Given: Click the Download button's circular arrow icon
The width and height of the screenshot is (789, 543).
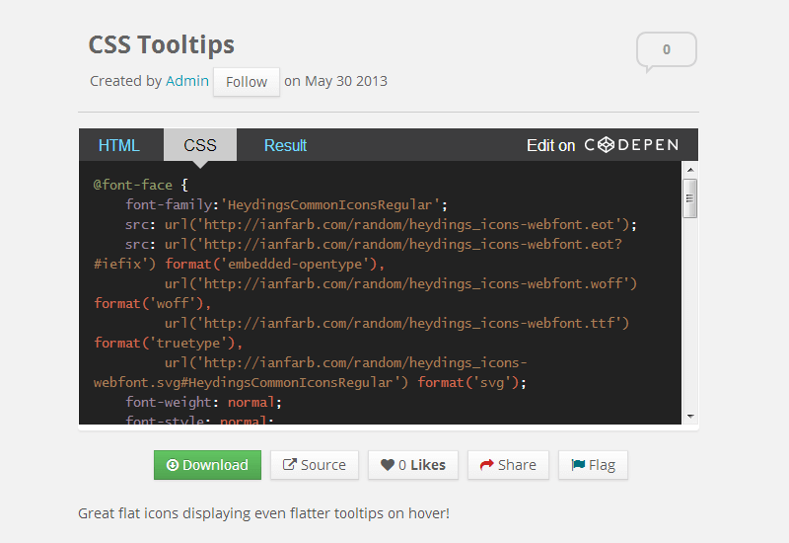Looking at the screenshot, I should 173,465.
